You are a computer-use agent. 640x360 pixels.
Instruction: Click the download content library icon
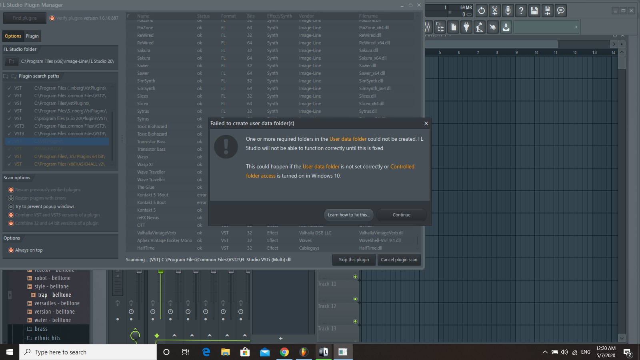pos(506,27)
